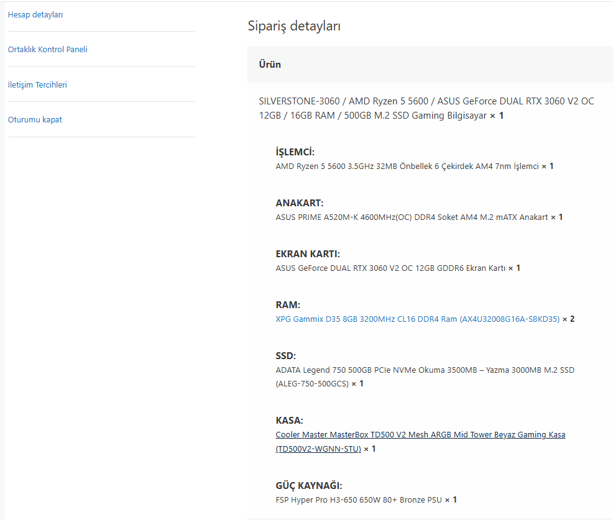The width and height of the screenshot is (613, 520).
Task: Click the İŞLEMCİ section label
Action: pyautogui.click(x=295, y=152)
